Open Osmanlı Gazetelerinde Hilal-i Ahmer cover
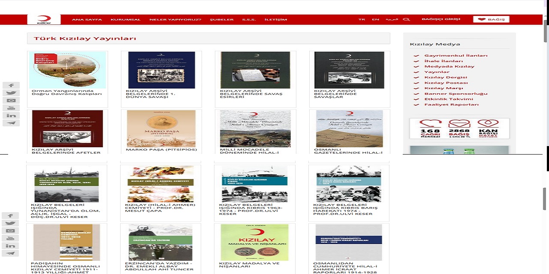The height and width of the screenshot is (274, 549). point(350,129)
